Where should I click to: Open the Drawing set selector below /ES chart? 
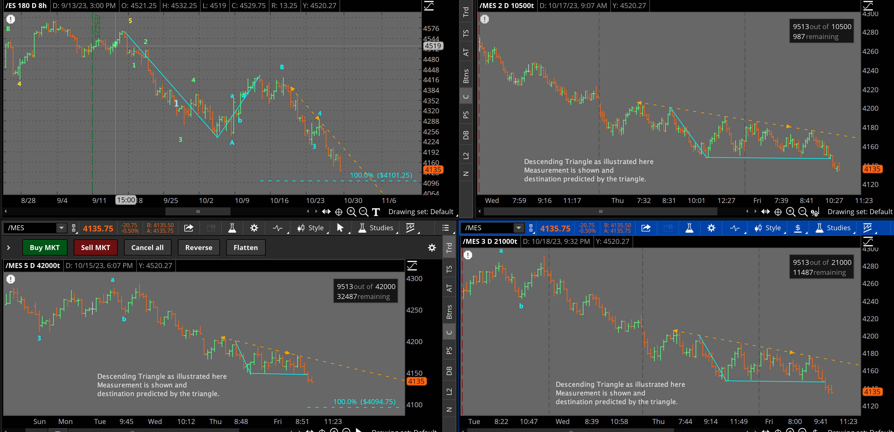pyautogui.click(x=421, y=211)
